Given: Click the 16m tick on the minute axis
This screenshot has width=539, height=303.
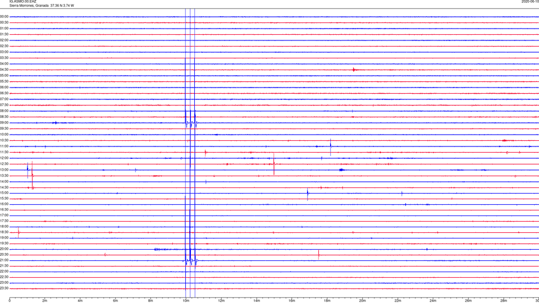Looking at the screenshot, I should [x=292, y=301].
